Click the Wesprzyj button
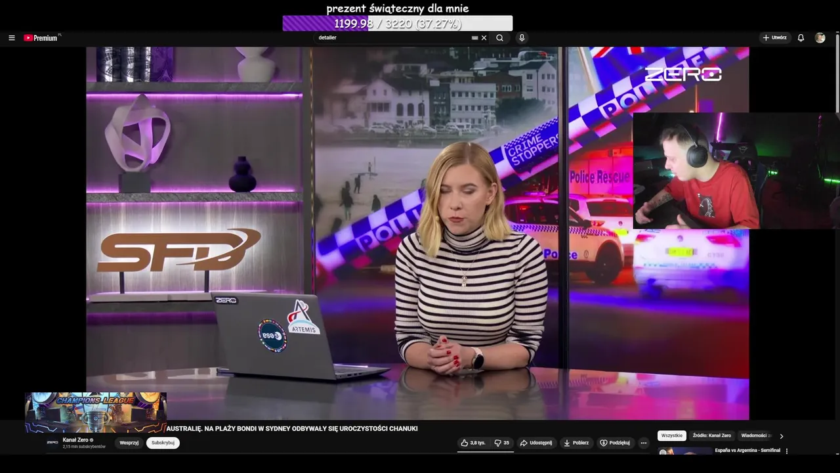 129,443
